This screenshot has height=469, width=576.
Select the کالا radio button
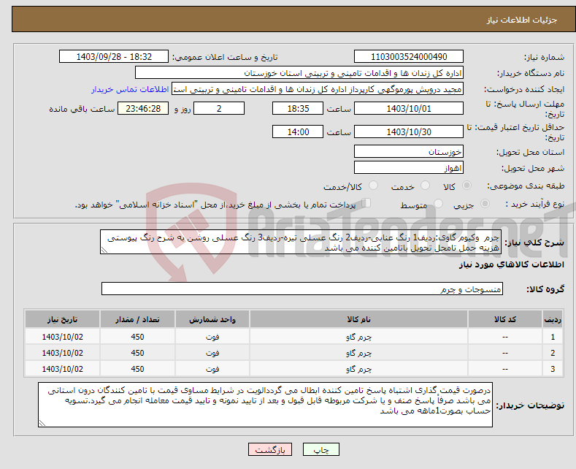tap(466, 186)
